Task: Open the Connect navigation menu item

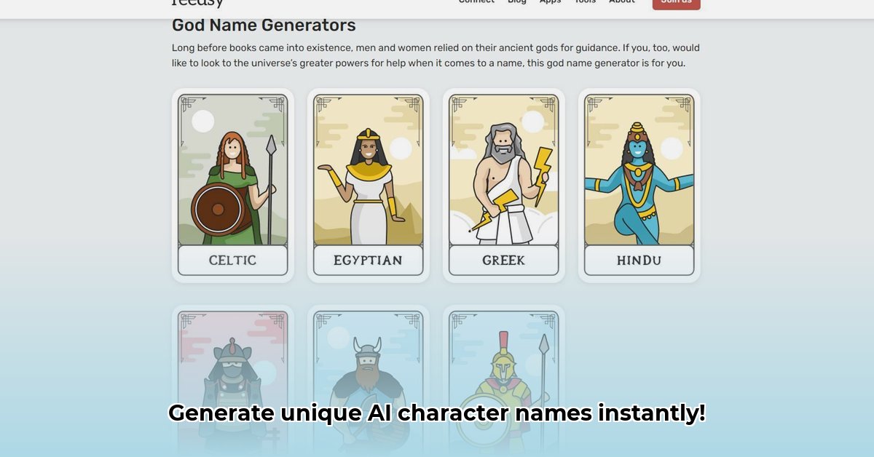Action: (476, 2)
